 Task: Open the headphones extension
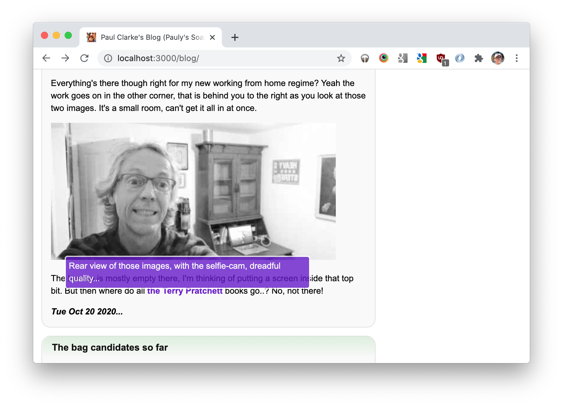365,58
